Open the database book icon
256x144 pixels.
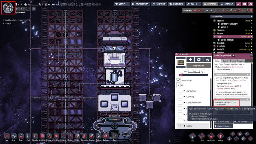click(245, 4)
